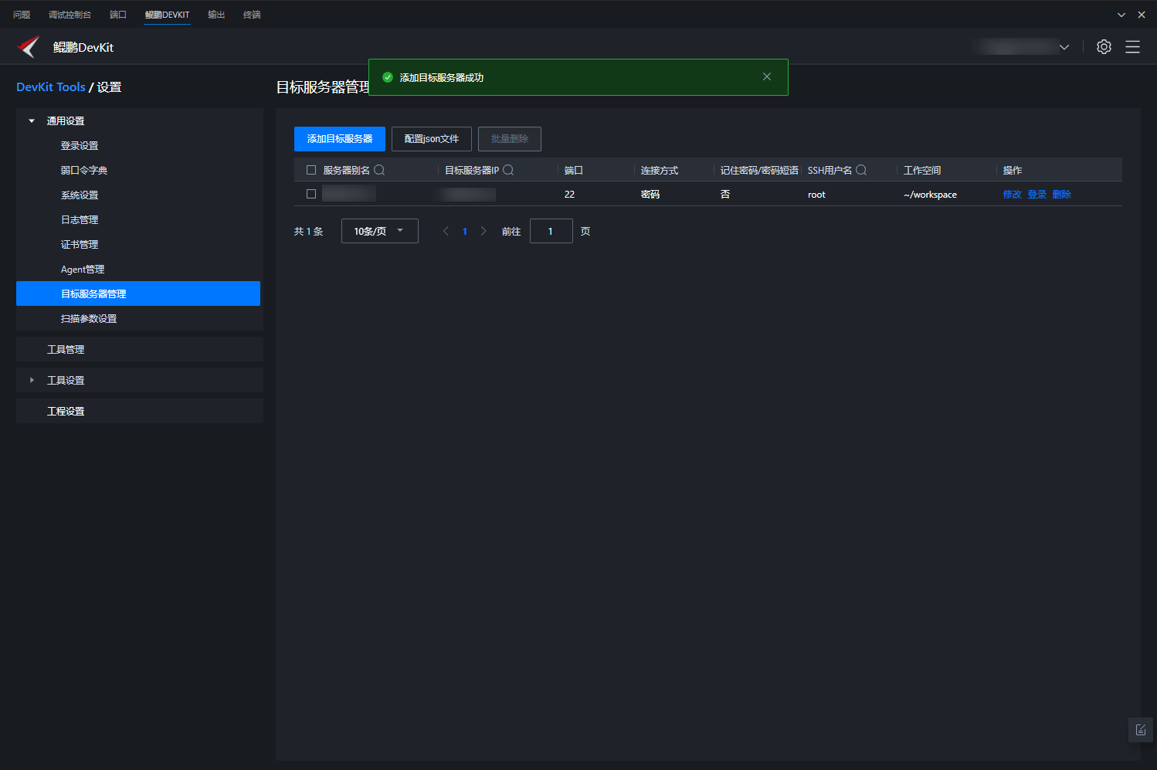The image size is (1157, 770).
Task: Click the 密码 connection method cell
Action: (650, 195)
